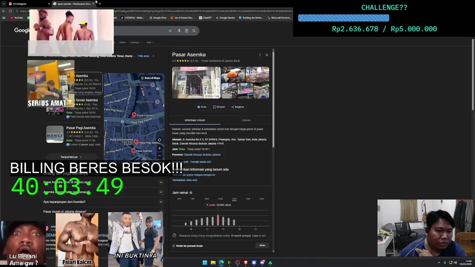The width and height of the screenshot is (475, 267).
Task: Click Tambahkan situs web link
Action: [185, 180]
